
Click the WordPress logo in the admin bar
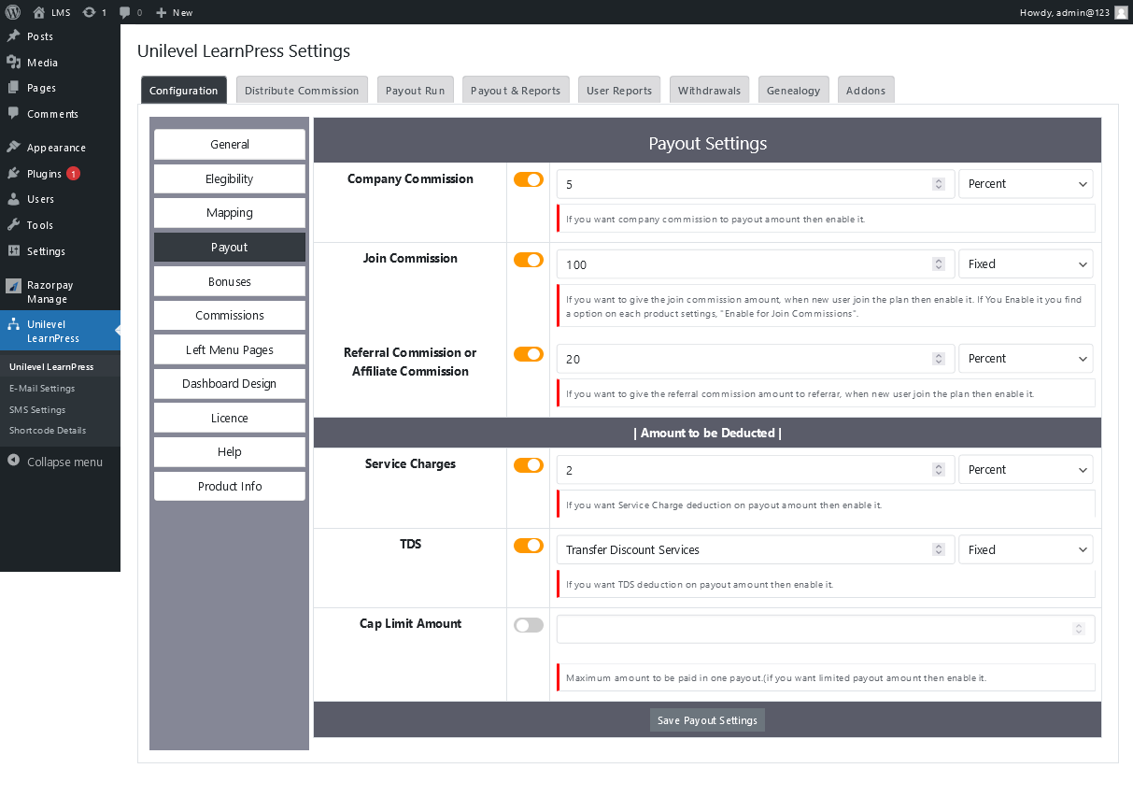click(10, 12)
